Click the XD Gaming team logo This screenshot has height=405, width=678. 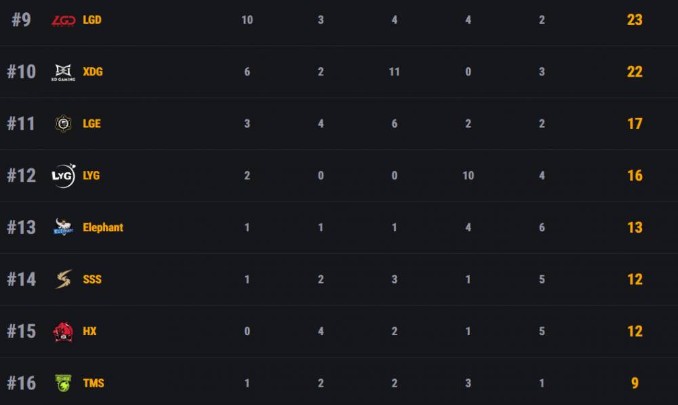pos(64,72)
